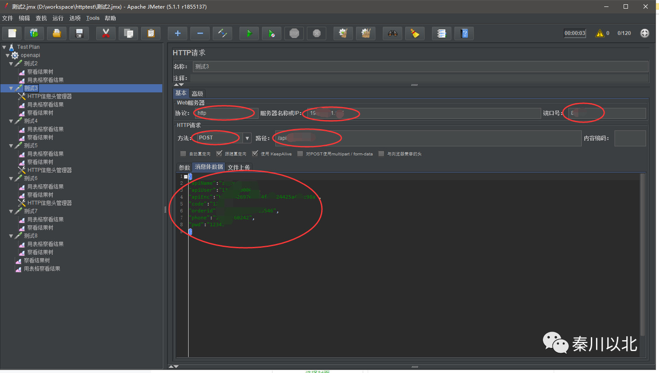The image size is (659, 373).
Task: Disable the 使用 KeepAlive checkbox
Action: tap(255, 154)
